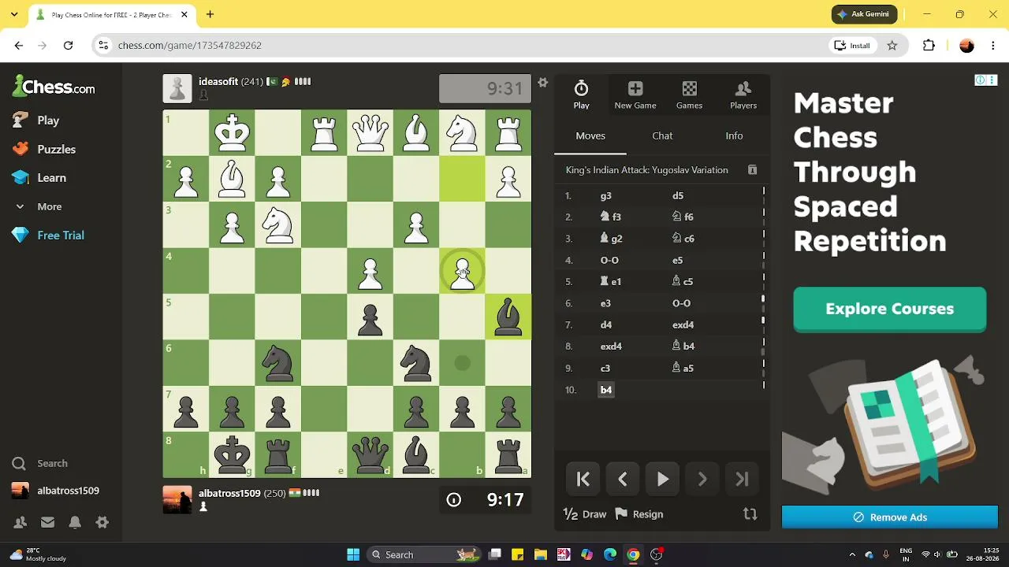Open the browser tab search dropdown
Viewport: 1009px width, 567px height.
click(14, 14)
